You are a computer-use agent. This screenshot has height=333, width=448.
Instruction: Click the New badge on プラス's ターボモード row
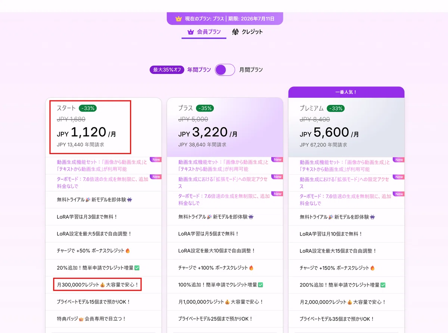tap(277, 194)
